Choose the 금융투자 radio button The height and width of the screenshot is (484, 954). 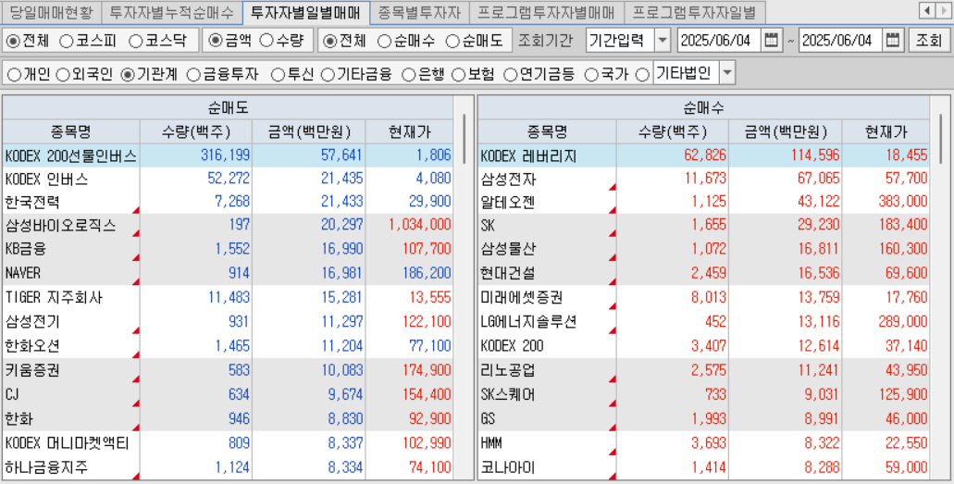click(x=192, y=74)
